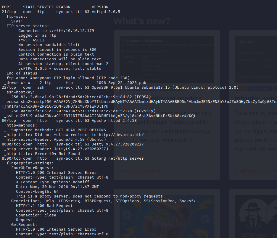Viewport: 277px width, 238px height.
Task: Click 'Connected to ::ffff:10.10.15.179' line
Action: coord(56,31)
